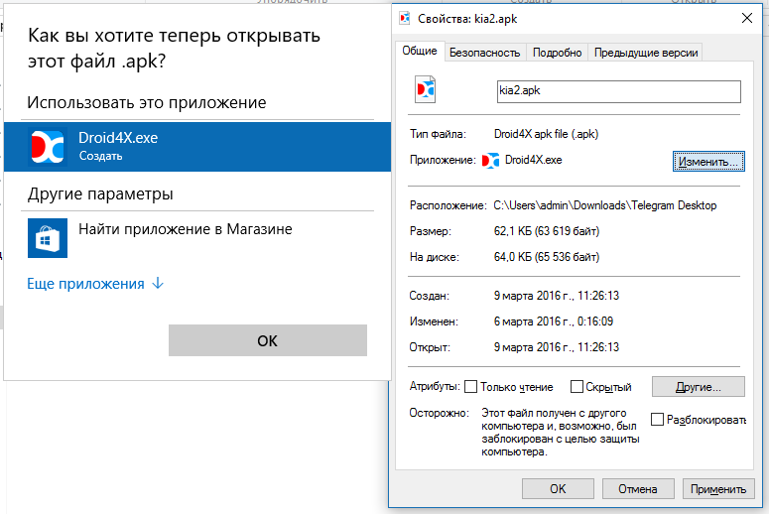The image size is (769, 514).
Task: Click the Открыт date value
Action: [x=557, y=347]
